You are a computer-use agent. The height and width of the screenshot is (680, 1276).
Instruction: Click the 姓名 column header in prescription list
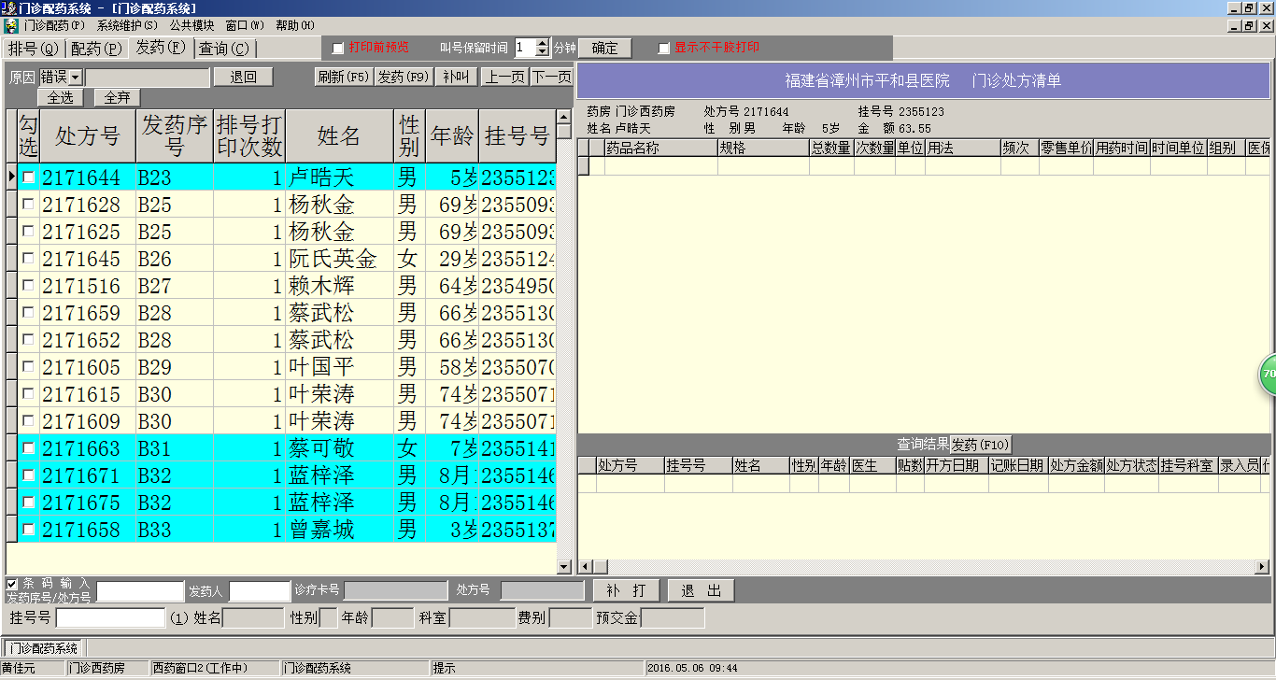click(x=339, y=136)
